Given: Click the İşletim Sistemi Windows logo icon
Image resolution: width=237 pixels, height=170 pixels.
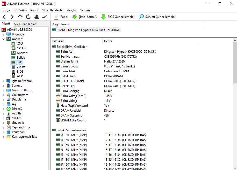Looking at the screenshot, I should (9, 81).
